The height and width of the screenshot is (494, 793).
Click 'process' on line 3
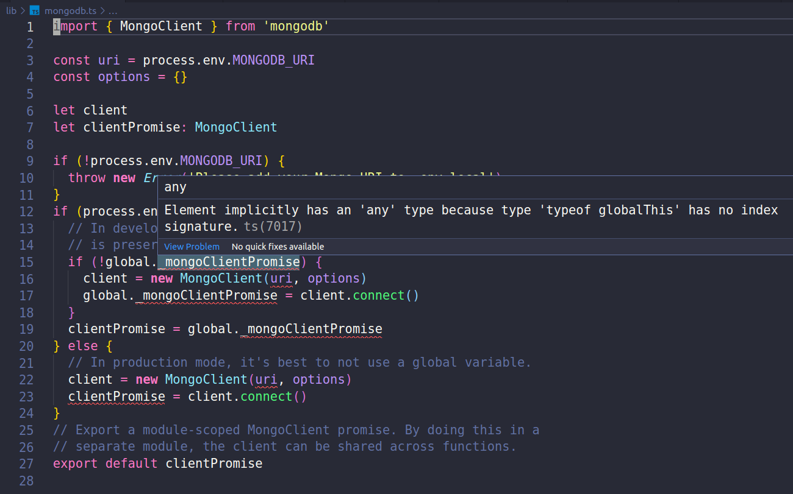169,60
